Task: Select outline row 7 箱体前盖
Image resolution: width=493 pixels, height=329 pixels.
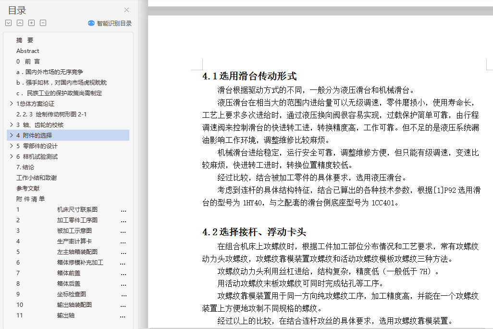Action: pyautogui.click(x=71, y=273)
